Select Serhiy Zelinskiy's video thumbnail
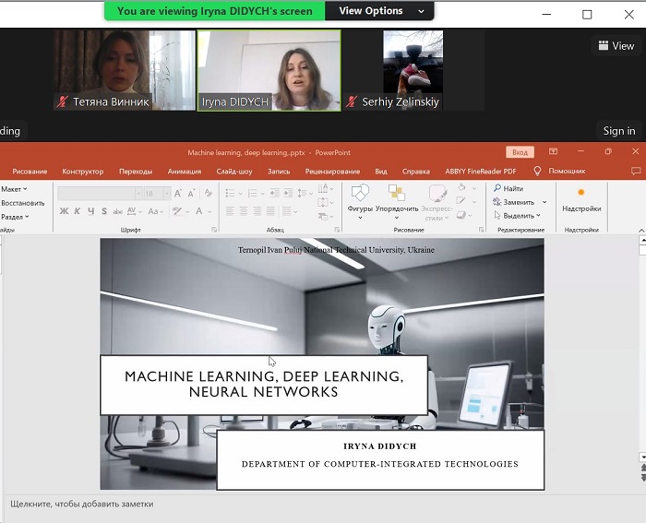 click(413, 70)
